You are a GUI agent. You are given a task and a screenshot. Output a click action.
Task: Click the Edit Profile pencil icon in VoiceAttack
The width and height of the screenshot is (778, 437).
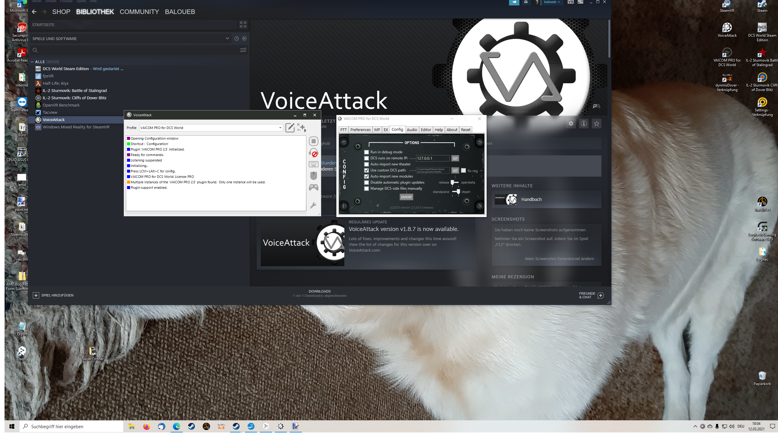(x=290, y=128)
